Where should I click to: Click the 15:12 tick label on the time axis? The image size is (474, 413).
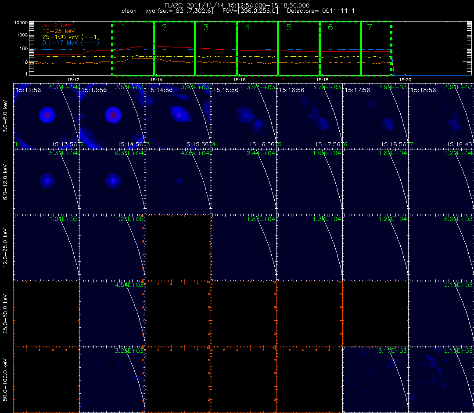(73, 80)
